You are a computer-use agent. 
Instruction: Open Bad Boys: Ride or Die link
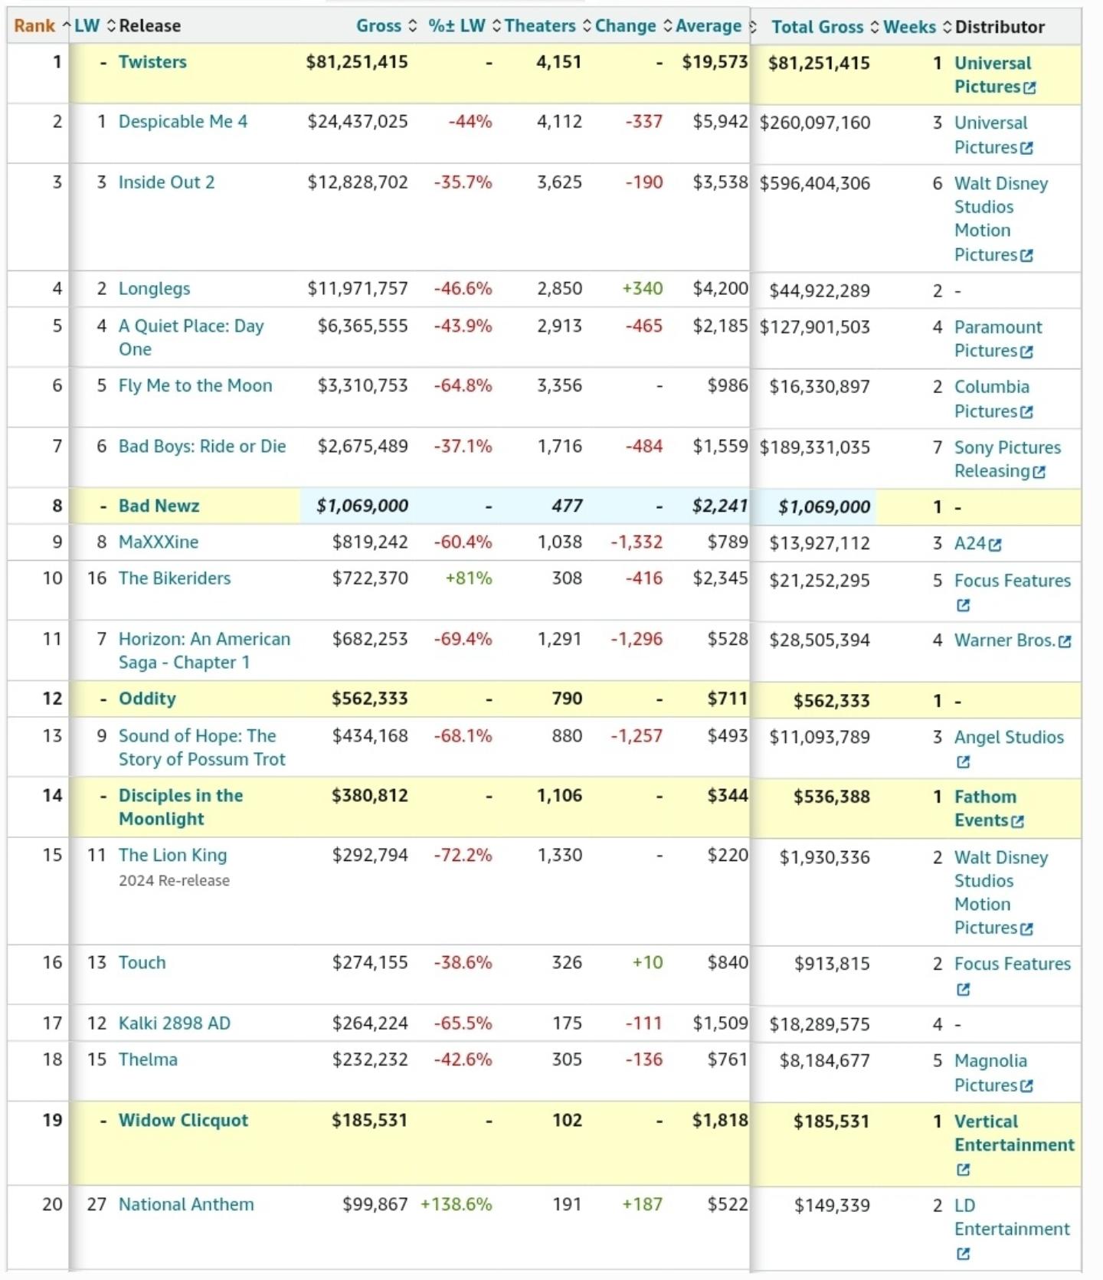point(202,446)
